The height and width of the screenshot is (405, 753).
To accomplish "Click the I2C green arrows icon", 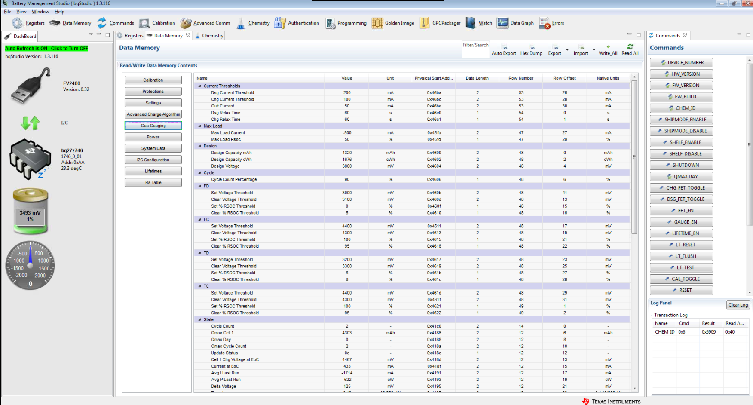I will pyautogui.click(x=30, y=123).
